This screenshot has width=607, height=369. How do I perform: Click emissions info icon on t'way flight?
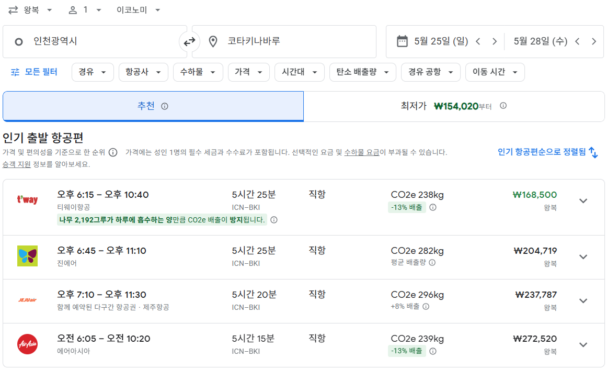(x=433, y=207)
